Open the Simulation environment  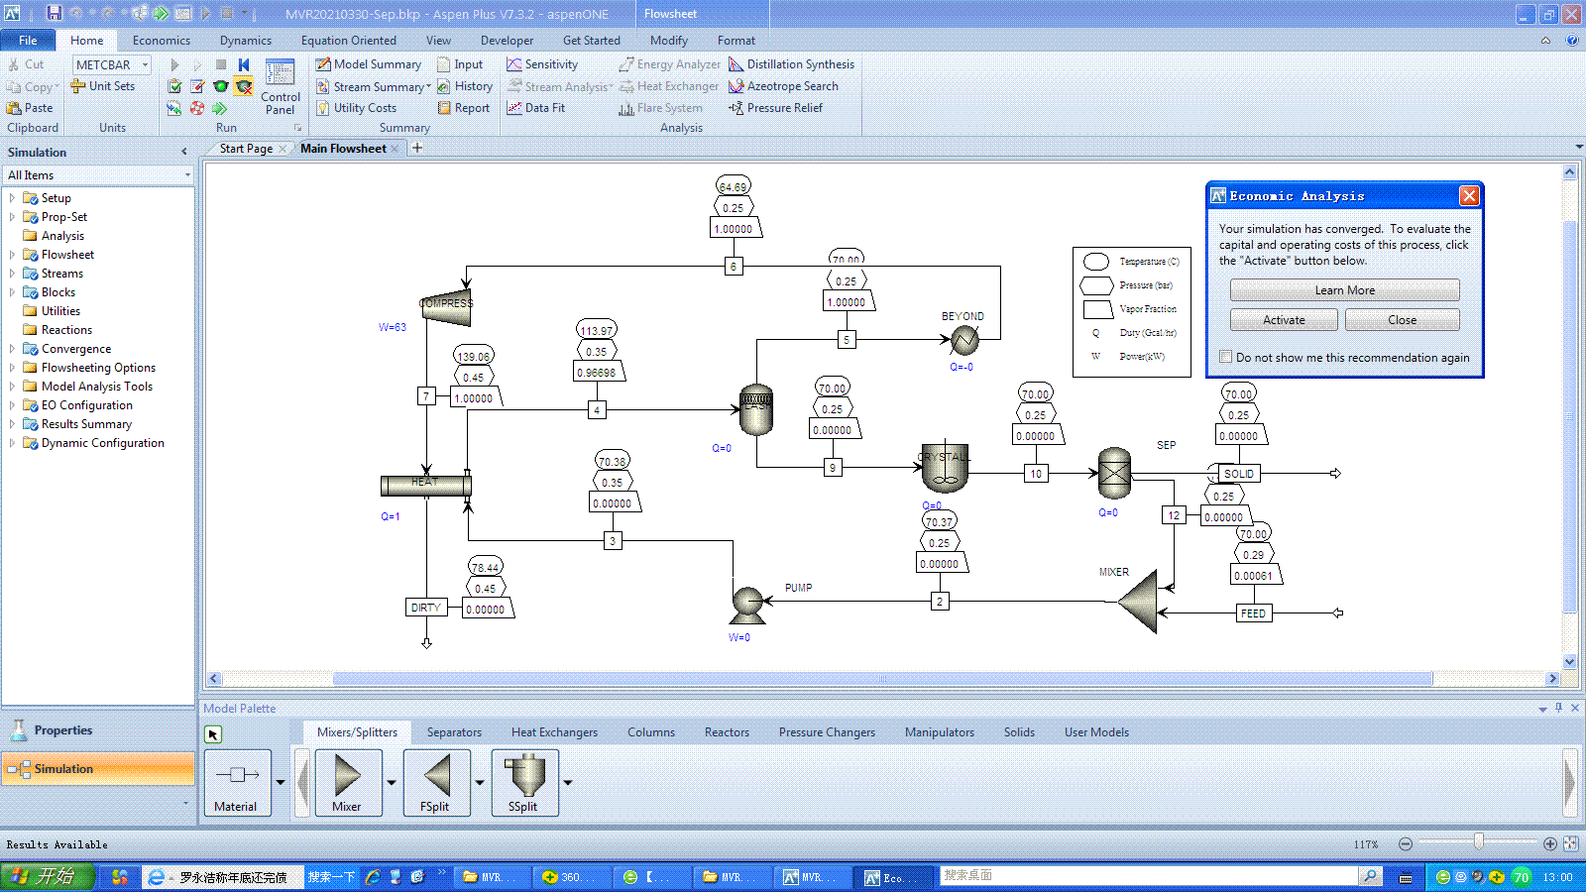98,769
